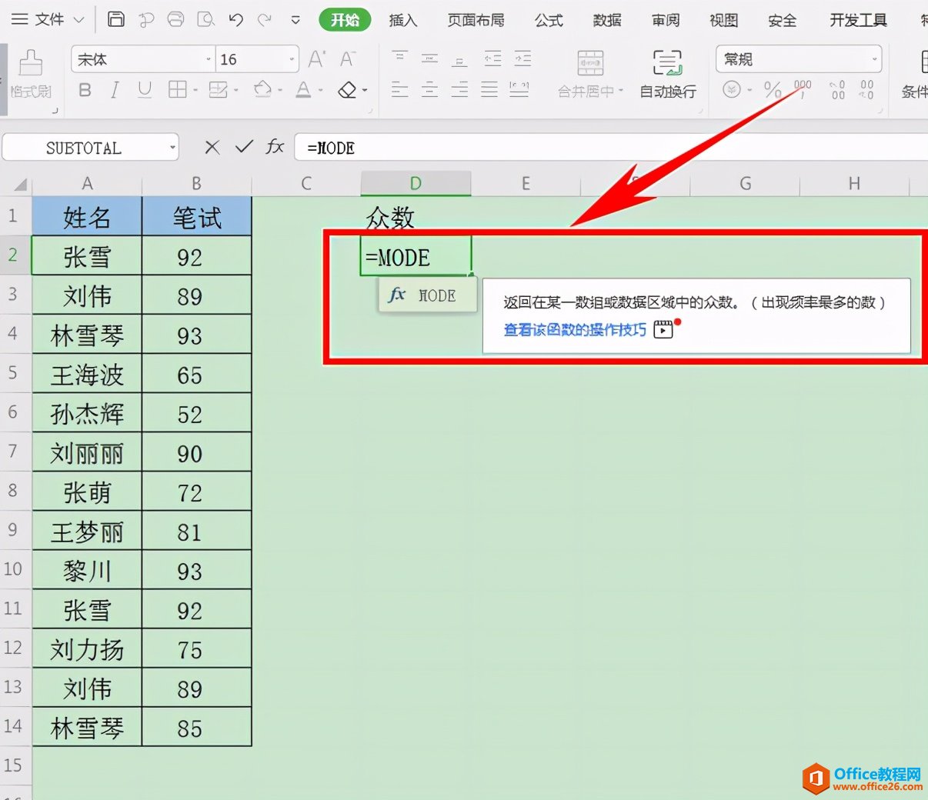
Task: Click the Center horizontally icon
Action: (x=429, y=90)
